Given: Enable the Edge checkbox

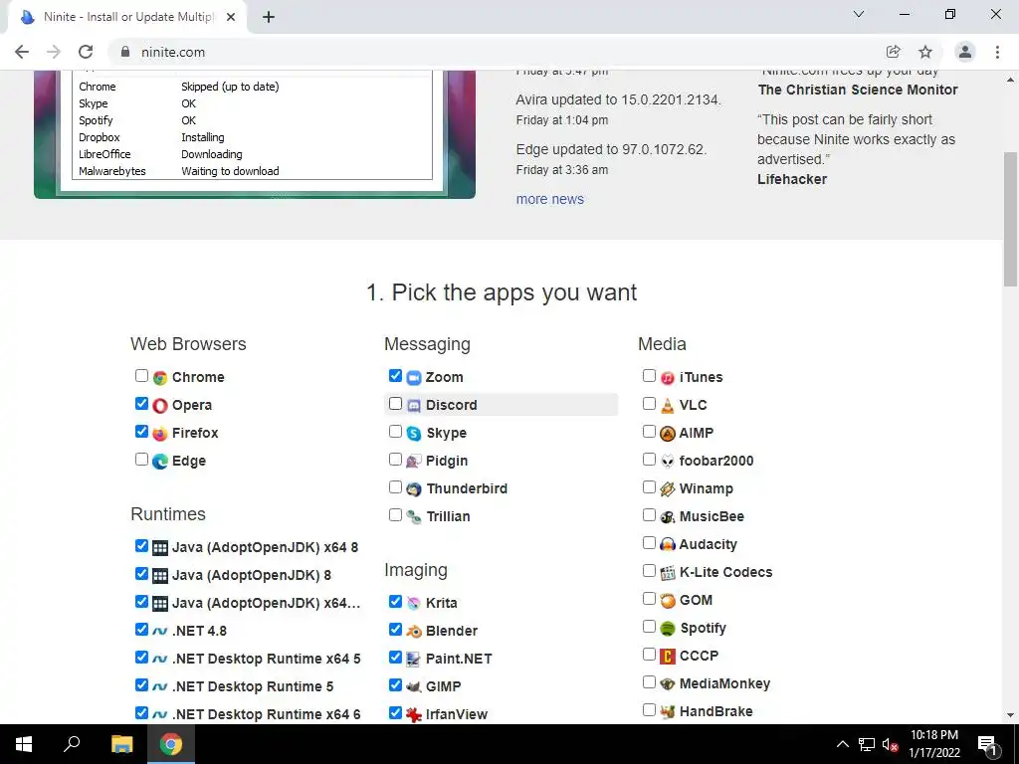Looking at the screenshot, I should (141, 460).
